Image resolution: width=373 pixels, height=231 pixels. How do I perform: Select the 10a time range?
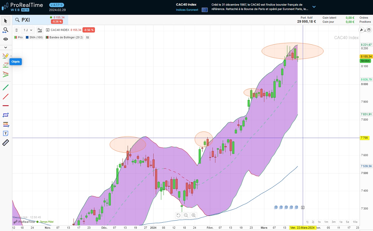tap(355, 222)
